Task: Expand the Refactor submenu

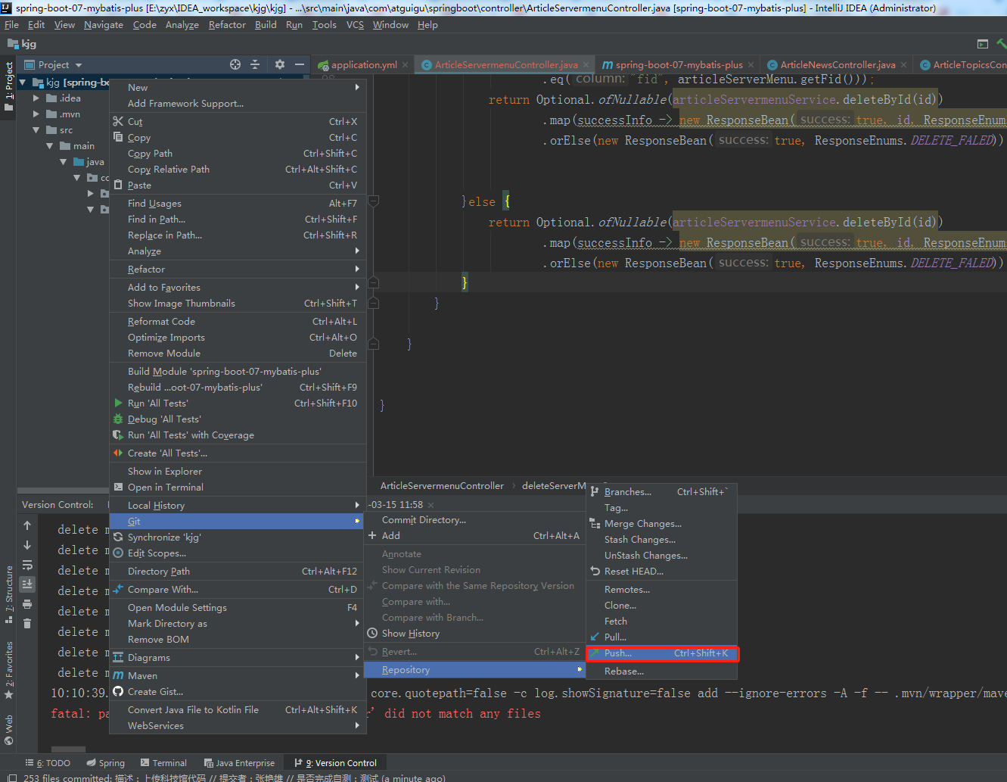Action: pyautogui.click(x=238, y=269)
